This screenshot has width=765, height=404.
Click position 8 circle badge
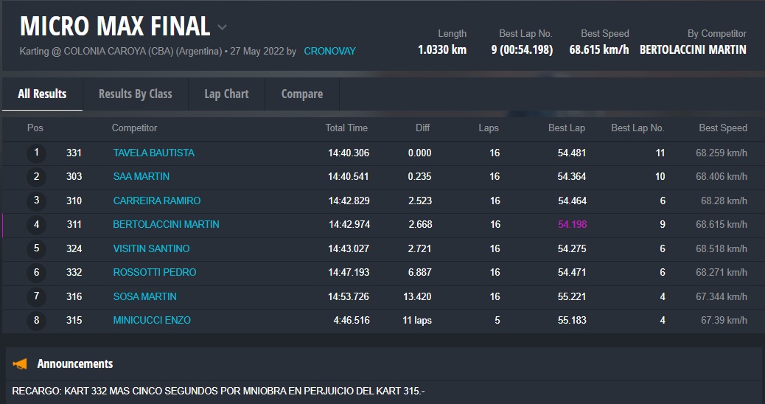(x=36, y=321)
